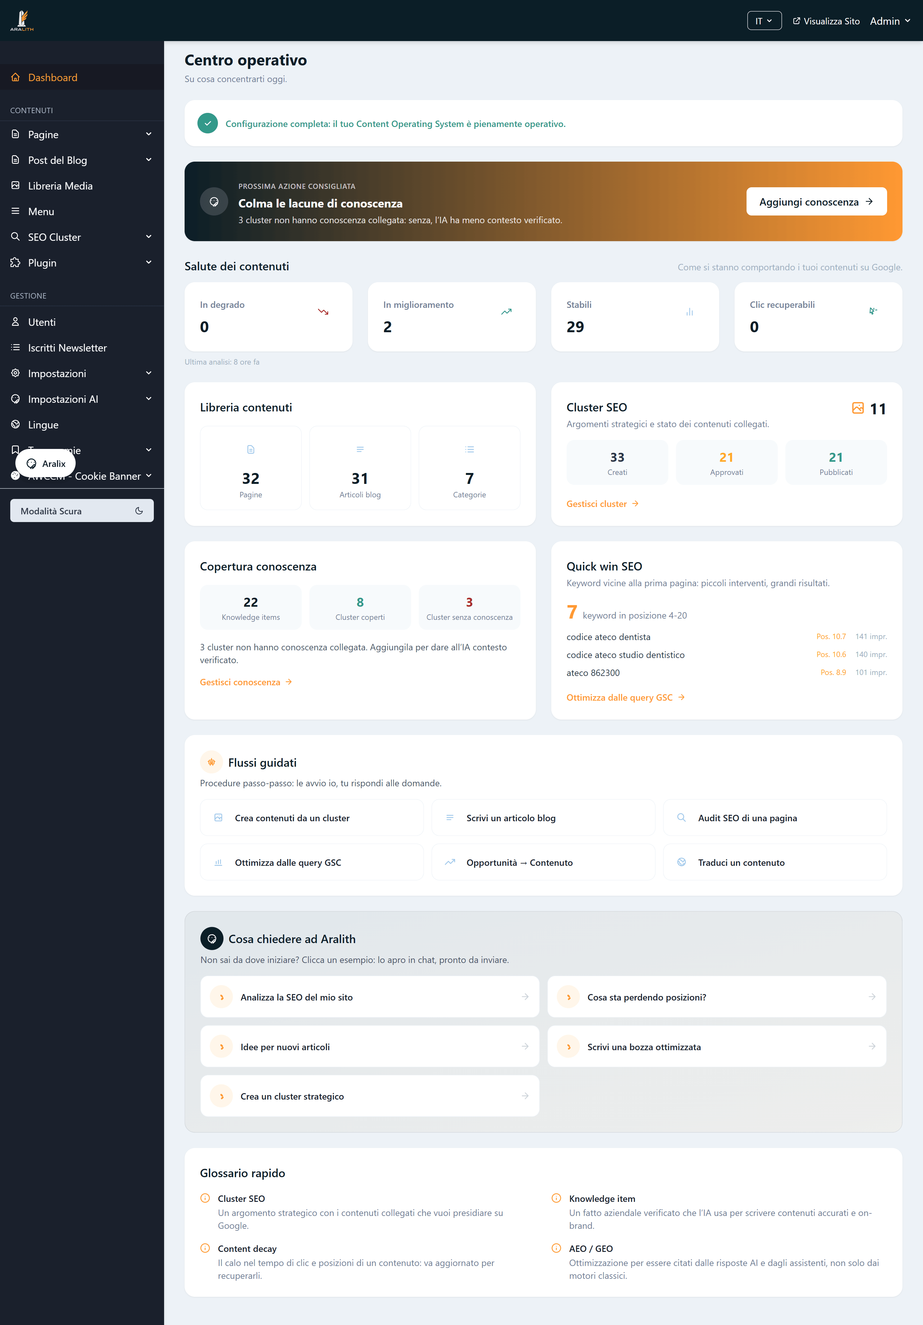Screen dimensions: 923x1325
Task: Start the Audit SEO di una pagina flow
Action: (x=775, y=818)
